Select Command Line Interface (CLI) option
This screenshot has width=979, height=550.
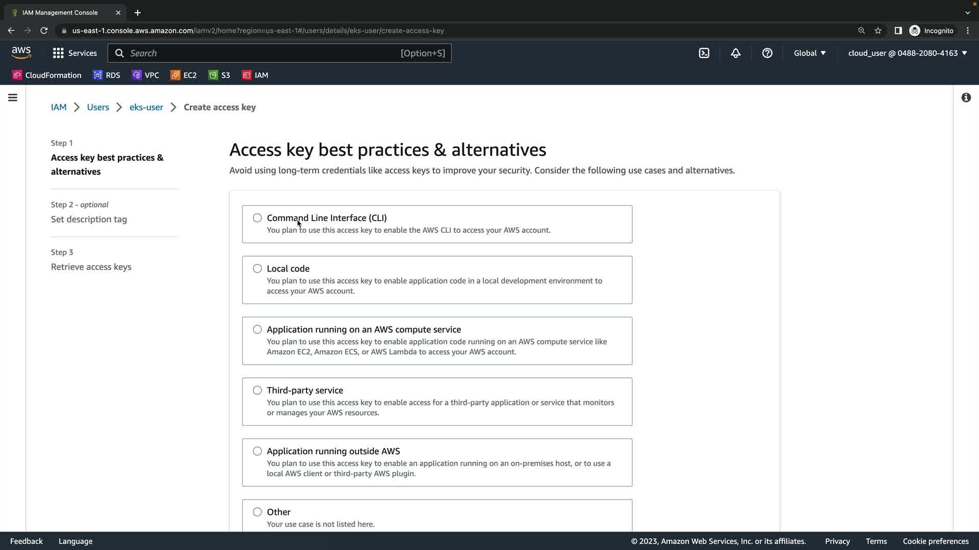(x=257, y=218)
